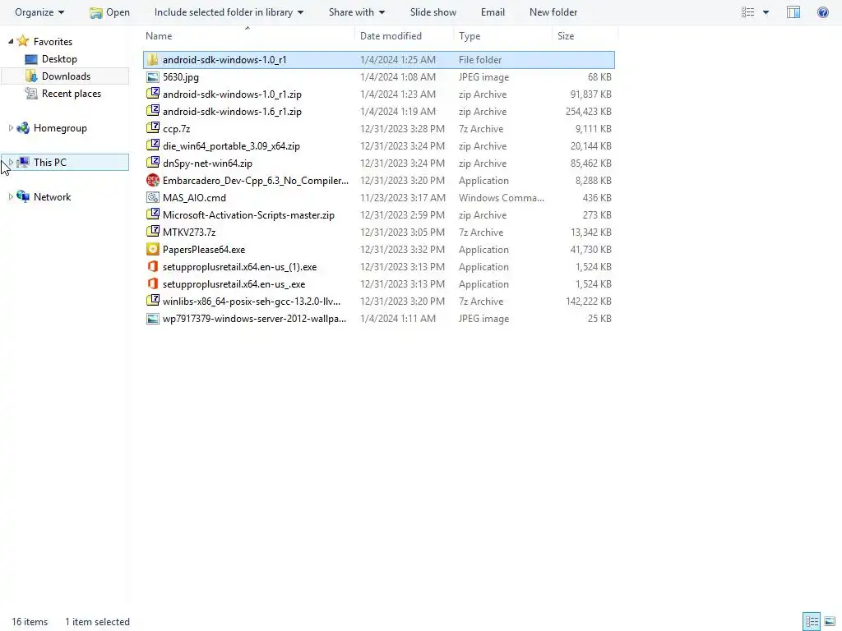842x631 pixels.
Task: Click the setupproplusretail.x64.en-us_.exe Office icon
Action: pos(152,283)
